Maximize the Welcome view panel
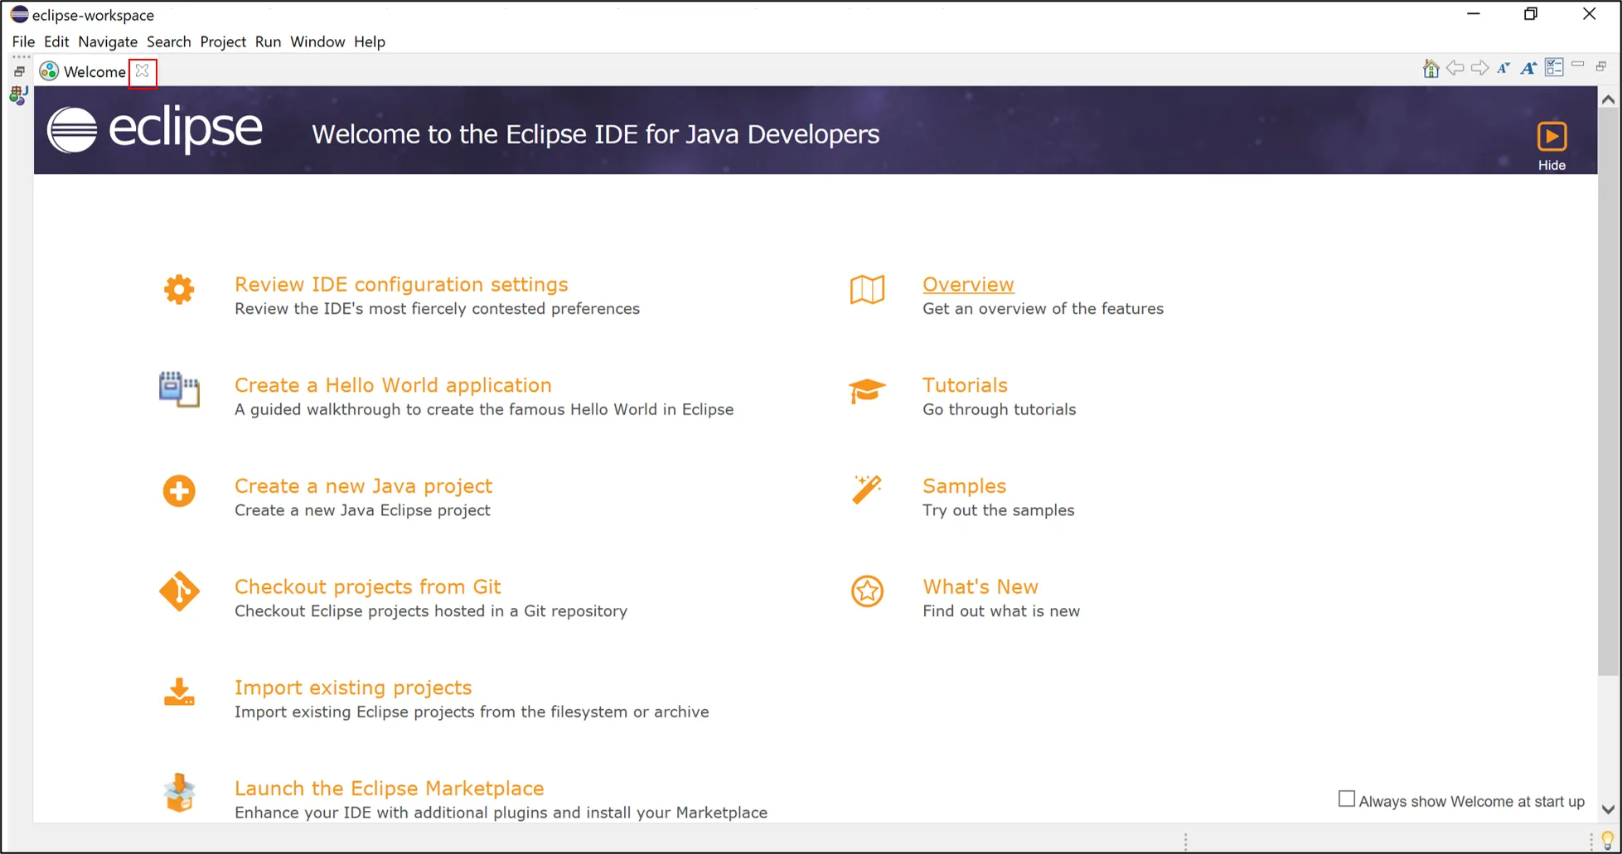This screenshot has height=854, width=1622. point(1601,66)
